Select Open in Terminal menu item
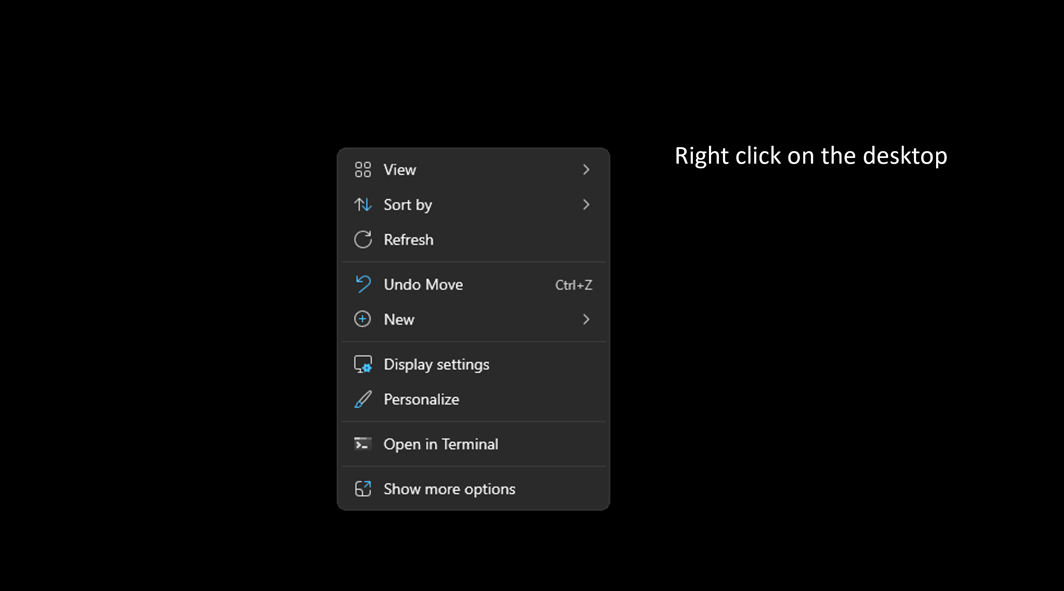1064x591 pixels. tap(441, 445)
